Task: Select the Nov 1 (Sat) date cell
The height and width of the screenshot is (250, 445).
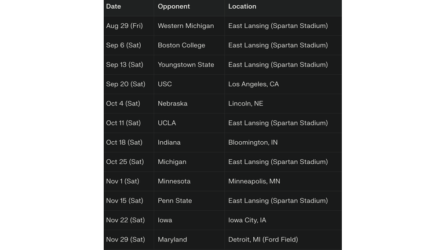Action: pos(122,181)
